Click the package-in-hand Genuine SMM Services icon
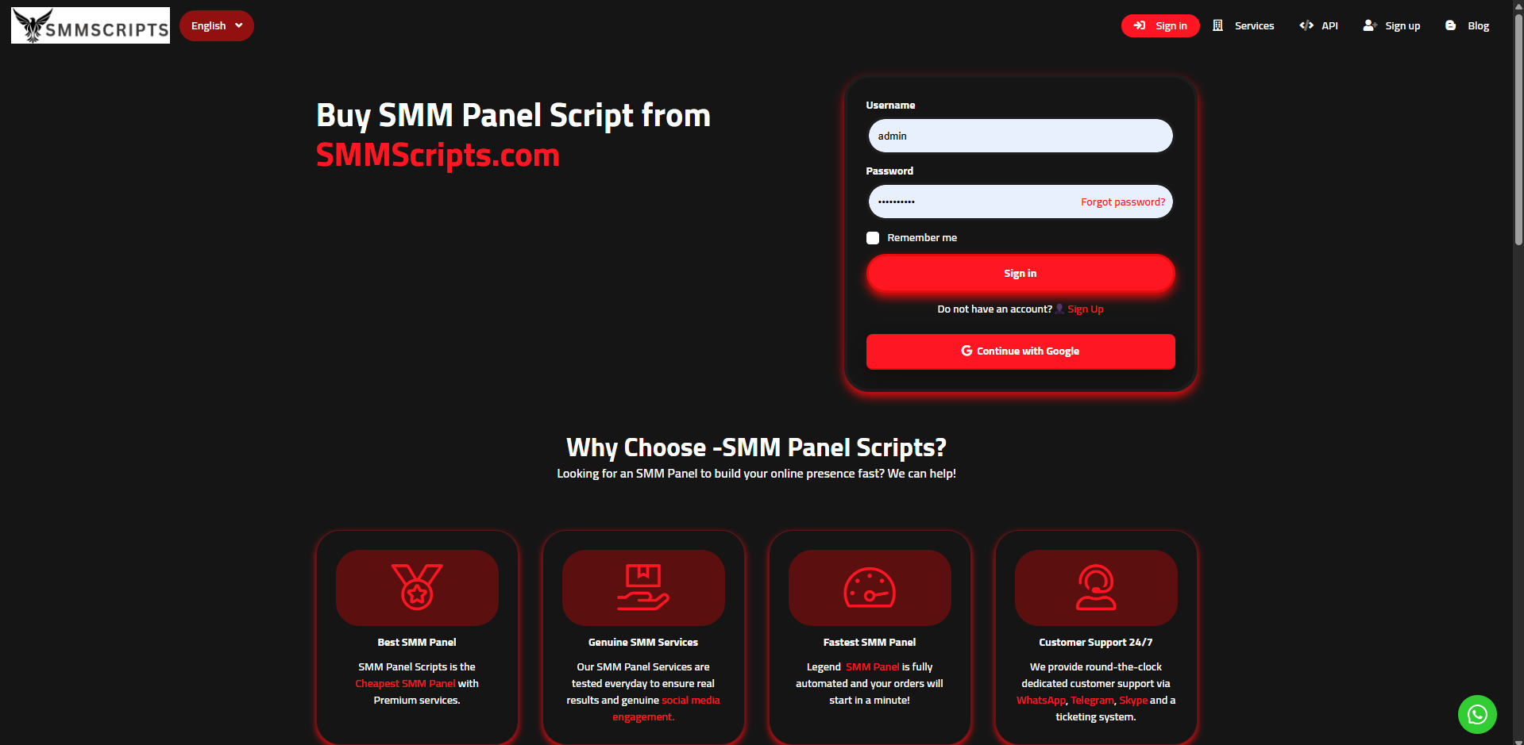1524x745 pixels. (643, 587)
